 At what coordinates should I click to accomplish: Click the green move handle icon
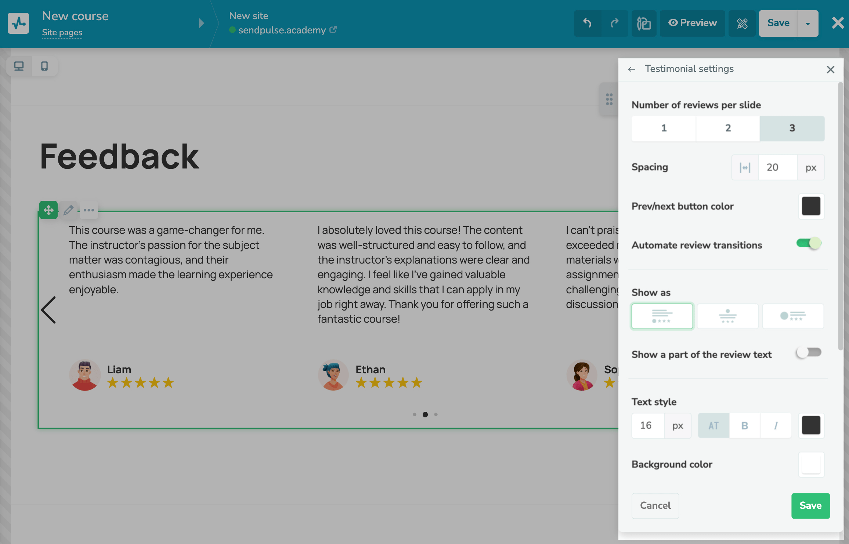(x=48, y=210)
